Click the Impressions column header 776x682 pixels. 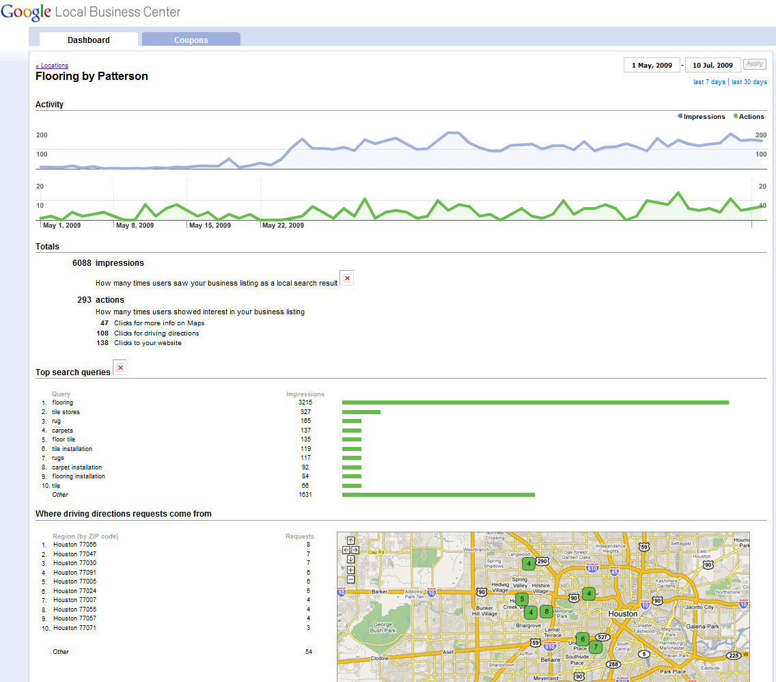pyautogui.click(x=305, y=394)
